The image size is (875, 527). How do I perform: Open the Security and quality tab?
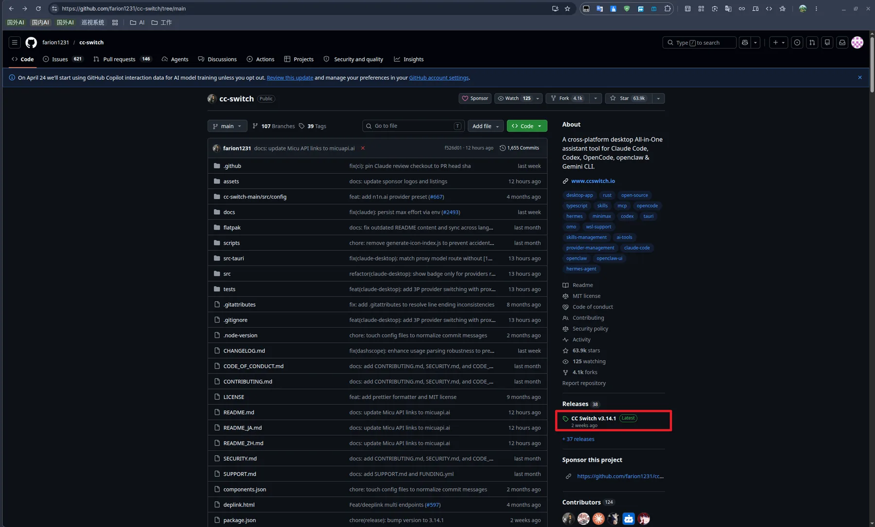(353, 59)
